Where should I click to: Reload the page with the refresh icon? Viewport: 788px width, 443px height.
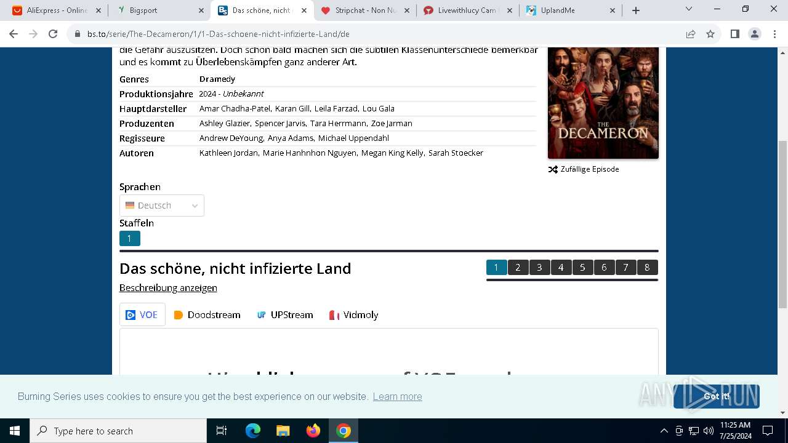point(53,34)
